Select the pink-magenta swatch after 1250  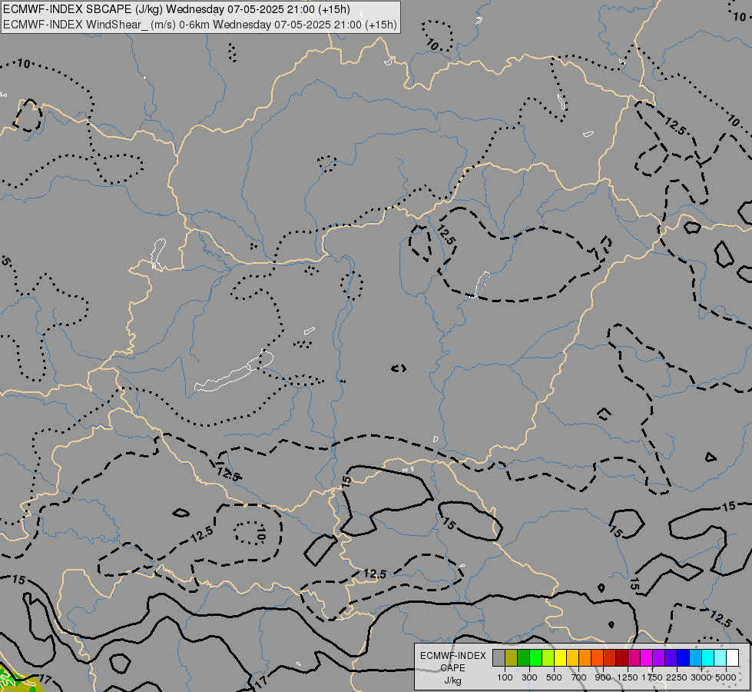point(634,657)
